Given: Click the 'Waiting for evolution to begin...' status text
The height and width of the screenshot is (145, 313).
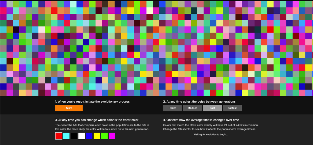Looking at the screenshot, I should [x=211, y=134].
